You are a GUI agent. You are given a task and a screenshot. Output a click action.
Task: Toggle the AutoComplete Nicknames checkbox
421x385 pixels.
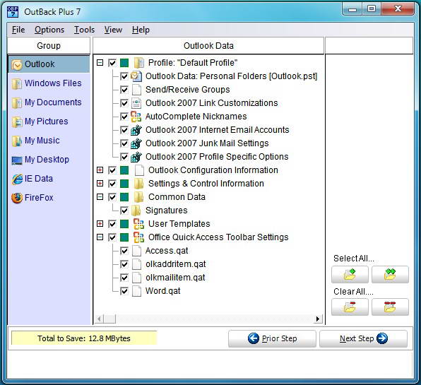coord(124,117)
